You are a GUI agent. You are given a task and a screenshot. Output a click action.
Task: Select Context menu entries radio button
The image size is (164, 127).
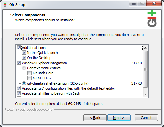pyautogui.click(x=24, y=68)
